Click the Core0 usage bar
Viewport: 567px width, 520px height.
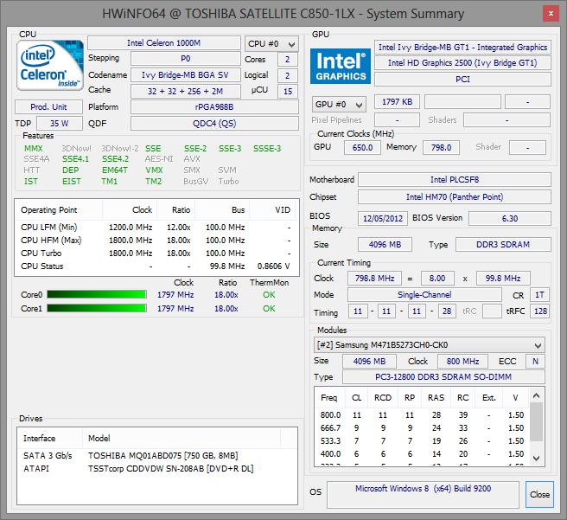(97, 294)
